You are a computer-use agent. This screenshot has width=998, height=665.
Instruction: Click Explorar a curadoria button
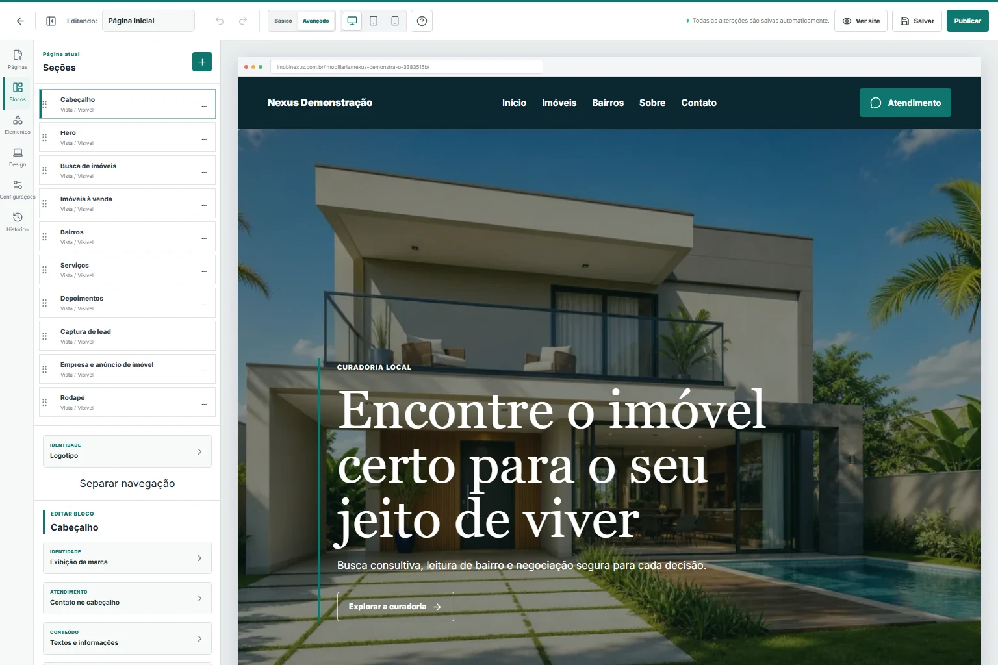click(395, 607)
